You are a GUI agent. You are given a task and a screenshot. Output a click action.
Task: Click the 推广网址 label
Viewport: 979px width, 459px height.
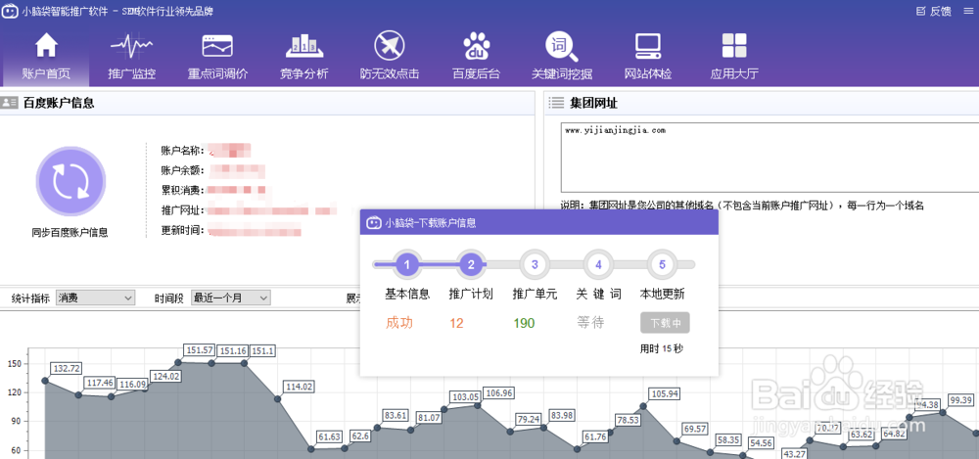pos(182,210)
